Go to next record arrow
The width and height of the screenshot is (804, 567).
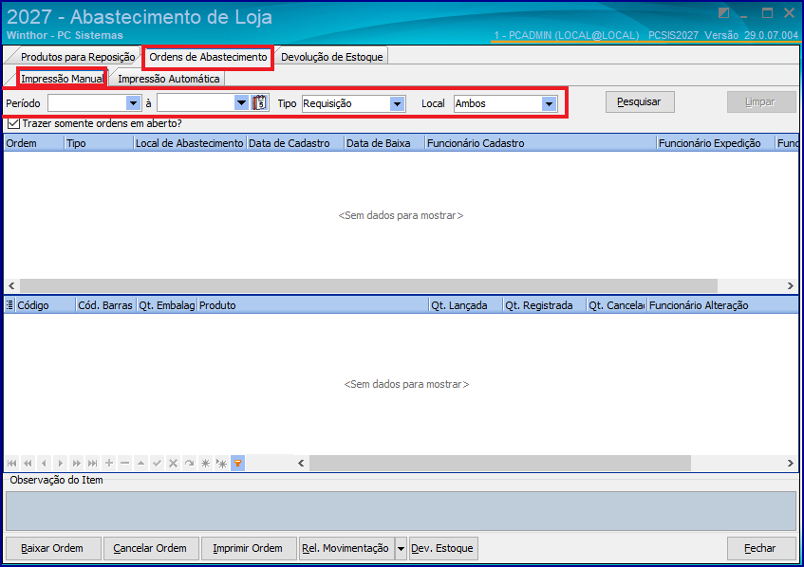pyautogui.click(x=60, y=463)
